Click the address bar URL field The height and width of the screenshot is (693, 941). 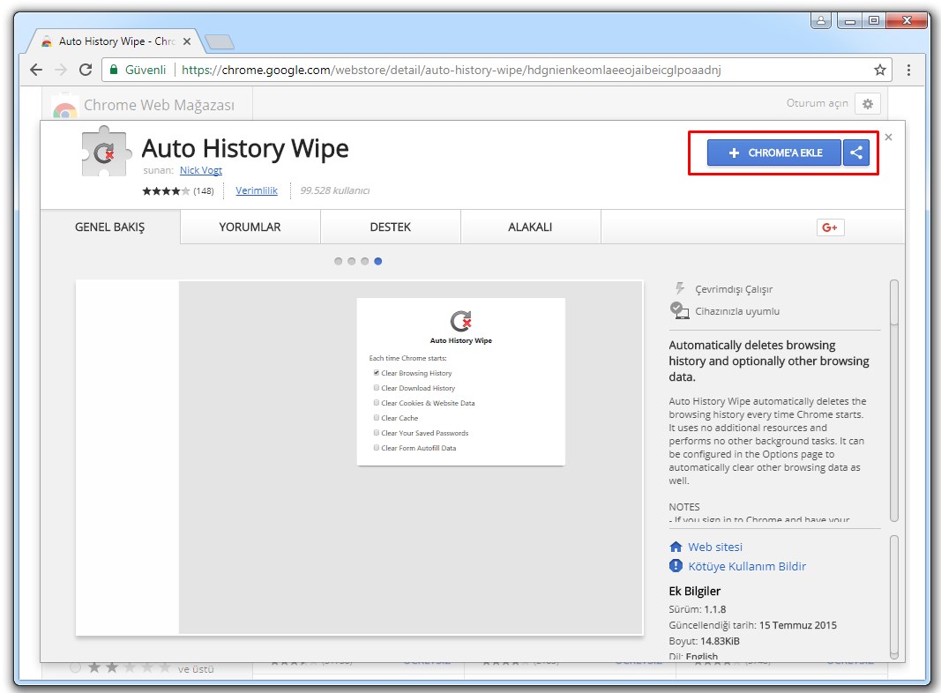(x=520, y=70)
